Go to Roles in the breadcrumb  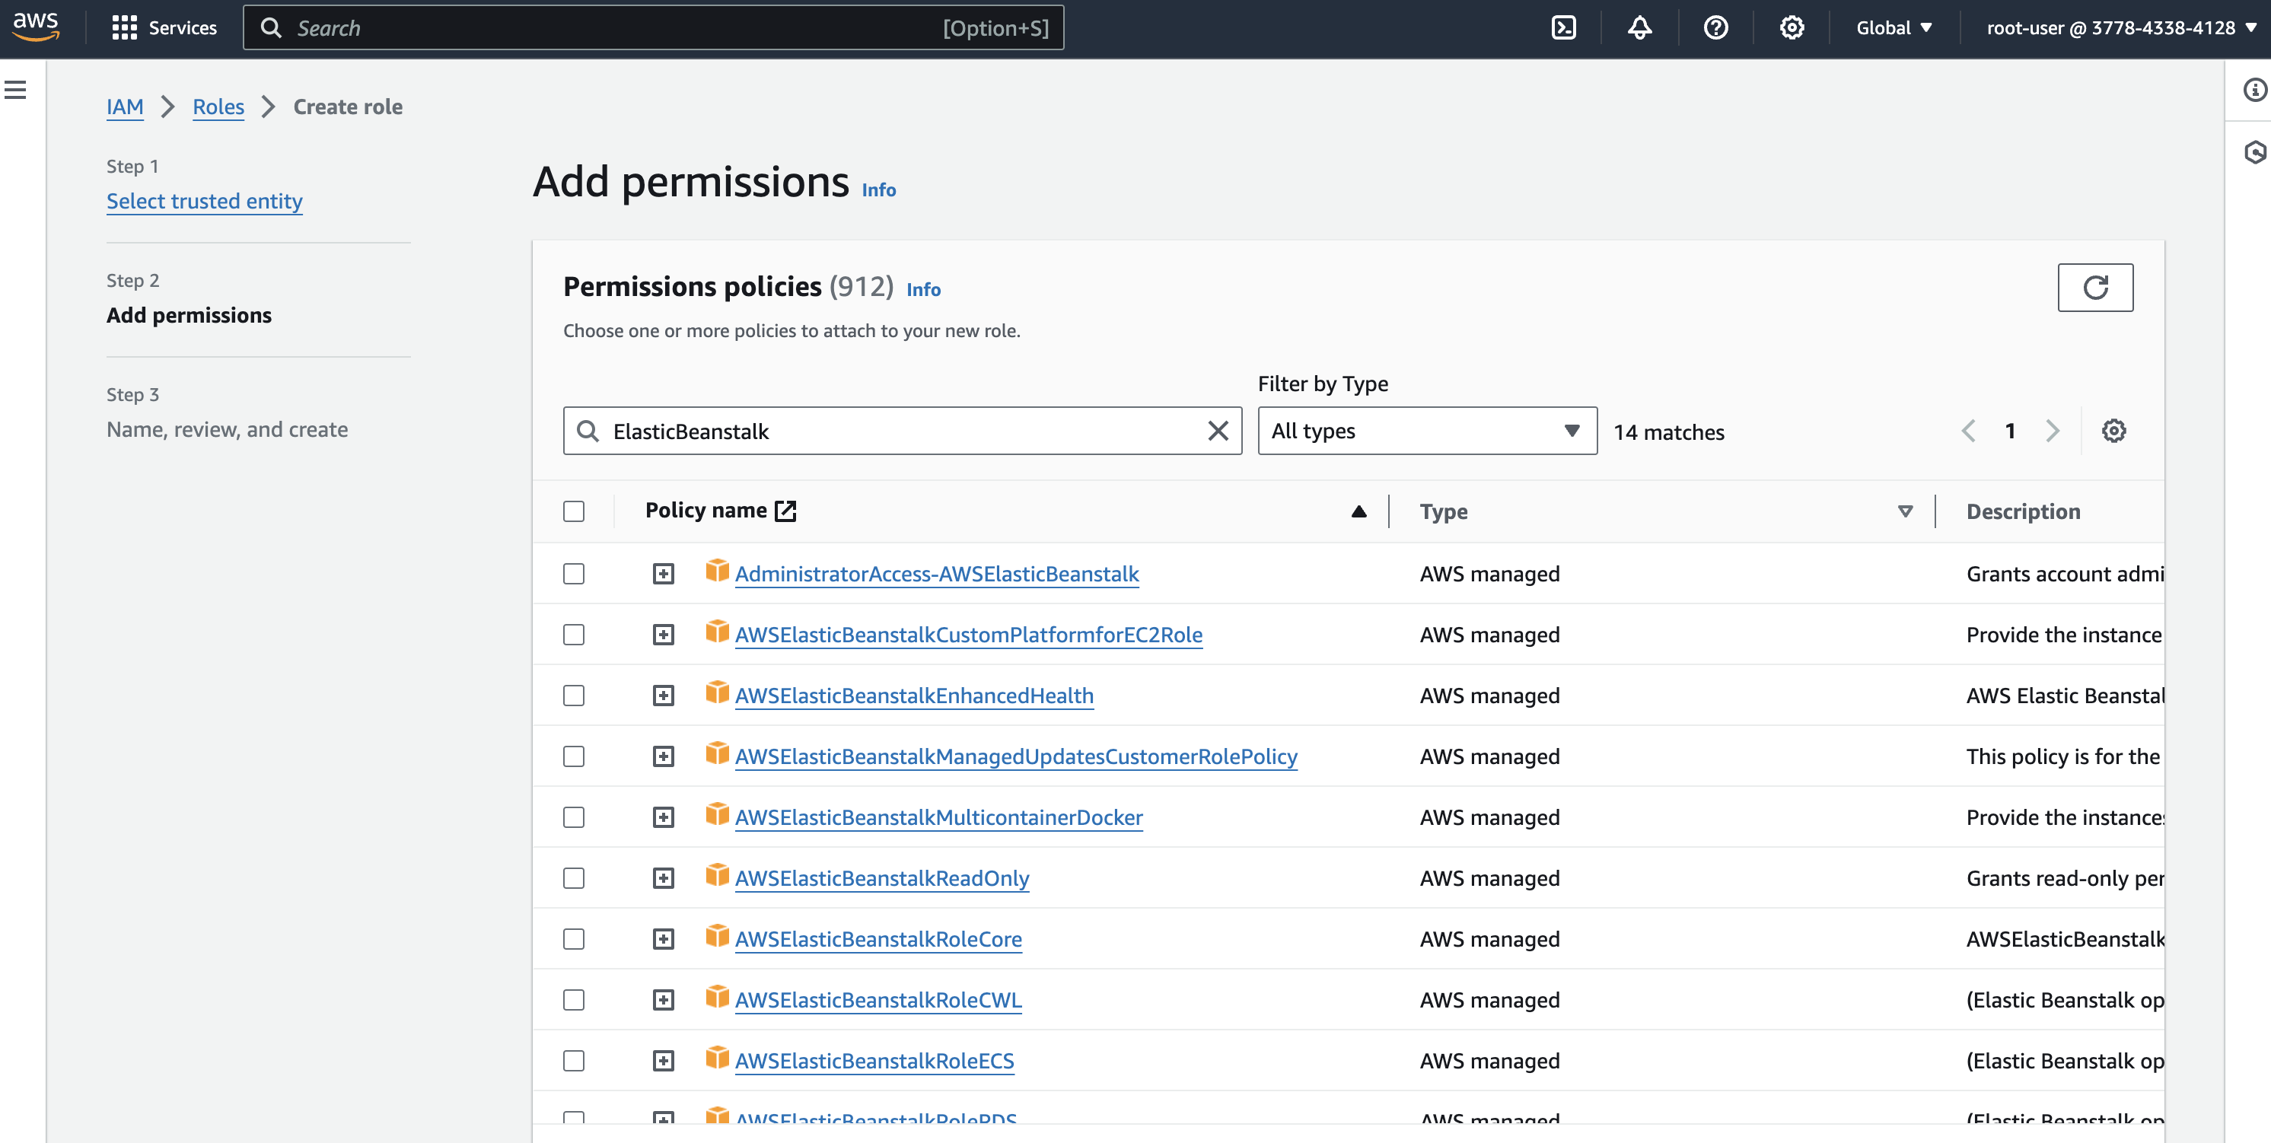(218, 107)
